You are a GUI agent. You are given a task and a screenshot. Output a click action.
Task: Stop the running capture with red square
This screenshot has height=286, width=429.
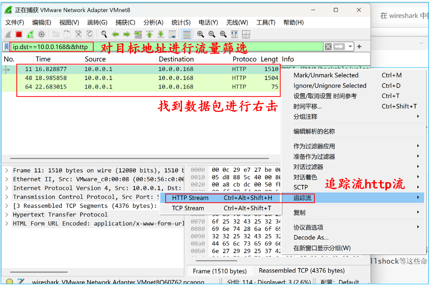tap(19, 35)
